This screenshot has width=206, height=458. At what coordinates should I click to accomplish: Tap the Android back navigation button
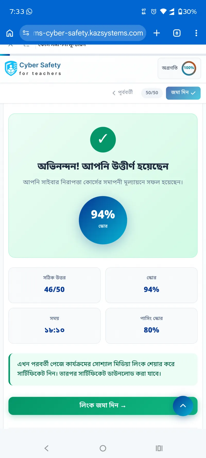click(x=47, y=448)
